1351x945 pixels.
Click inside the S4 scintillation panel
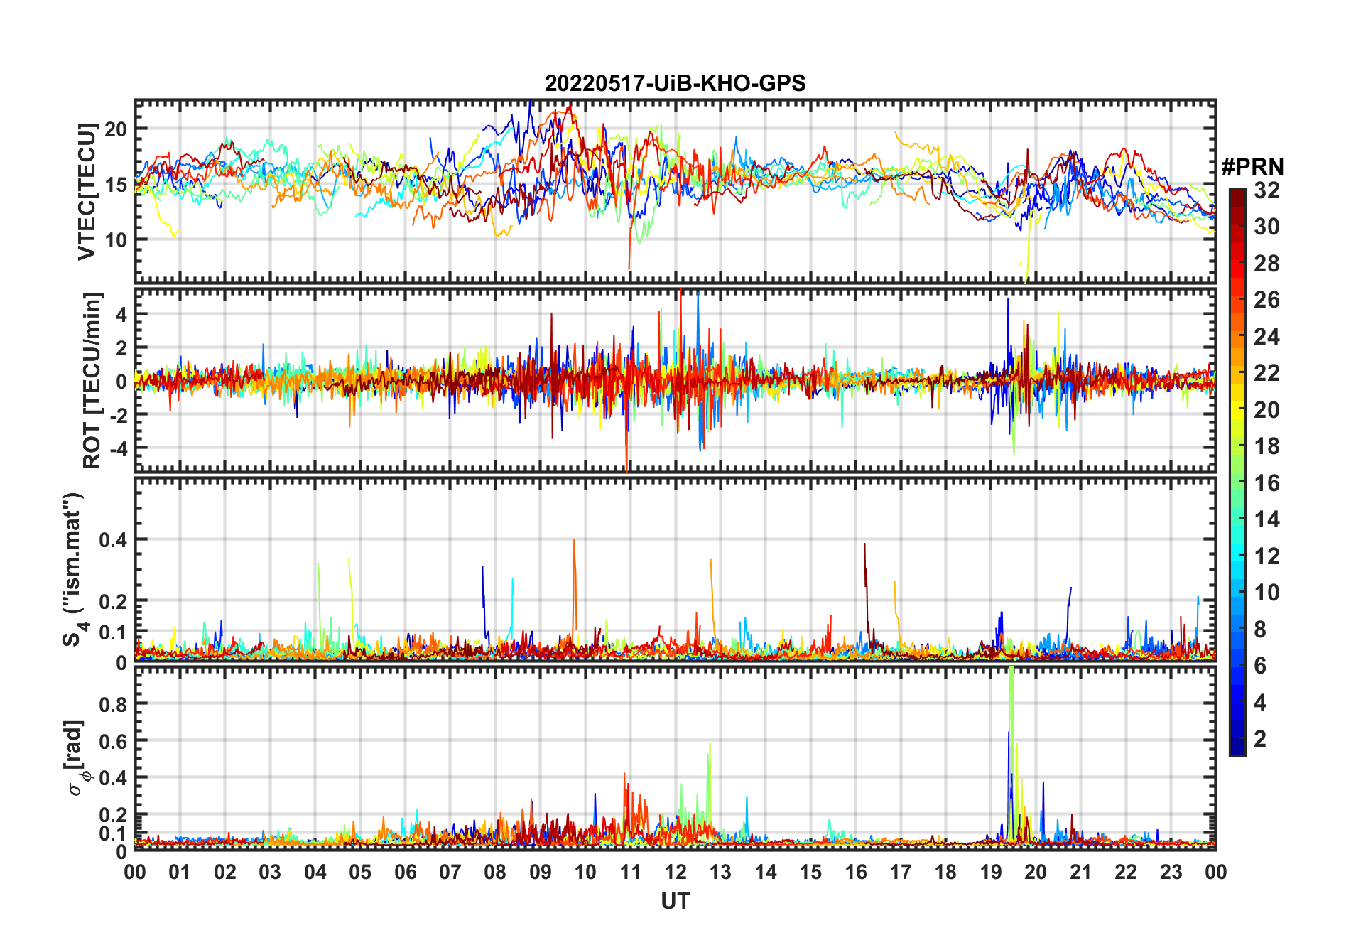click(675, 569)
